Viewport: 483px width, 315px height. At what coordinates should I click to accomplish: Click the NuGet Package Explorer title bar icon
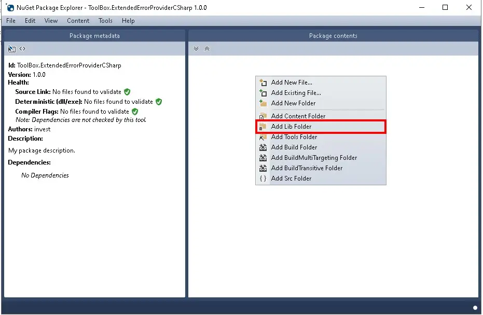click(10, 8)
